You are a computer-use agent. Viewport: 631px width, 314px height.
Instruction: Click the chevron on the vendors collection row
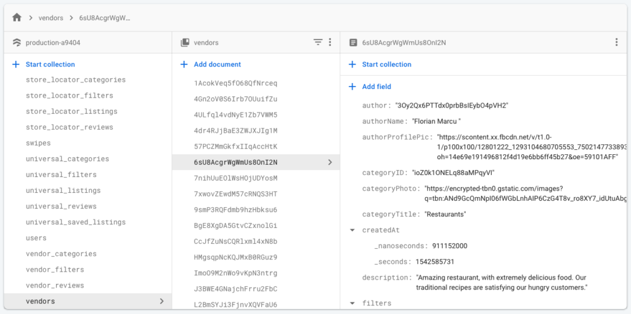pyautogui.click(x=161, y=301)
